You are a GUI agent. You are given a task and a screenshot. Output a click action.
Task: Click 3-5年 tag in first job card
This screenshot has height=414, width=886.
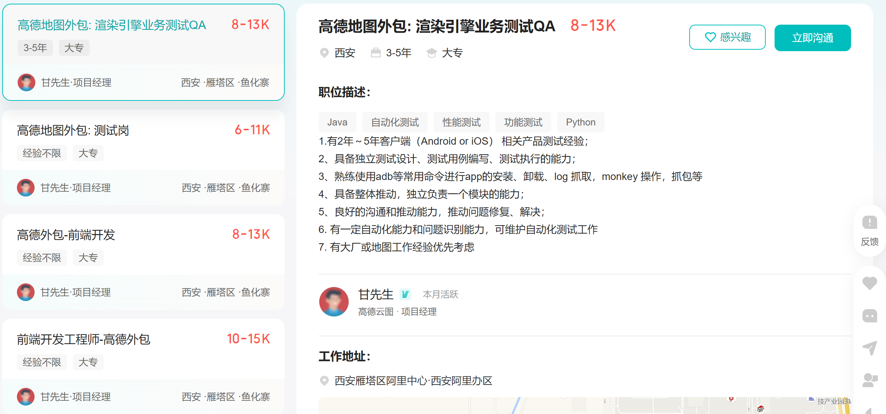click(x=35, y=48)
